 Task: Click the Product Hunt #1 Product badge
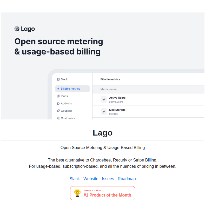(102, 193)
